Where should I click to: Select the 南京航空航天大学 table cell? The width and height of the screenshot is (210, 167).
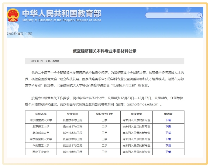click(x=41, y=139)
